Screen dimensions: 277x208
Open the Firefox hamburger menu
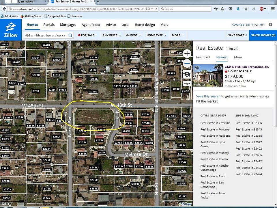[273, 9]
